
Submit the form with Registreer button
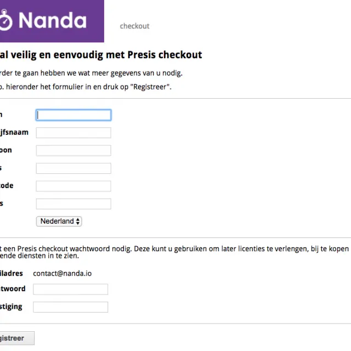[x=17, y=338]
